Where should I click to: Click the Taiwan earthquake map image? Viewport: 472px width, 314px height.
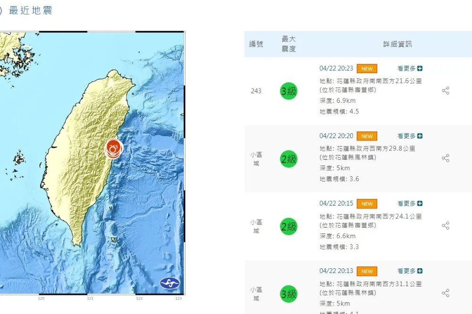(x=92, y=163)
